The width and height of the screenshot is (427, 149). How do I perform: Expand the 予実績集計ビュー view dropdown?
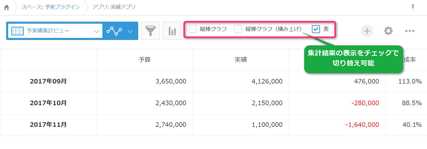96,31
